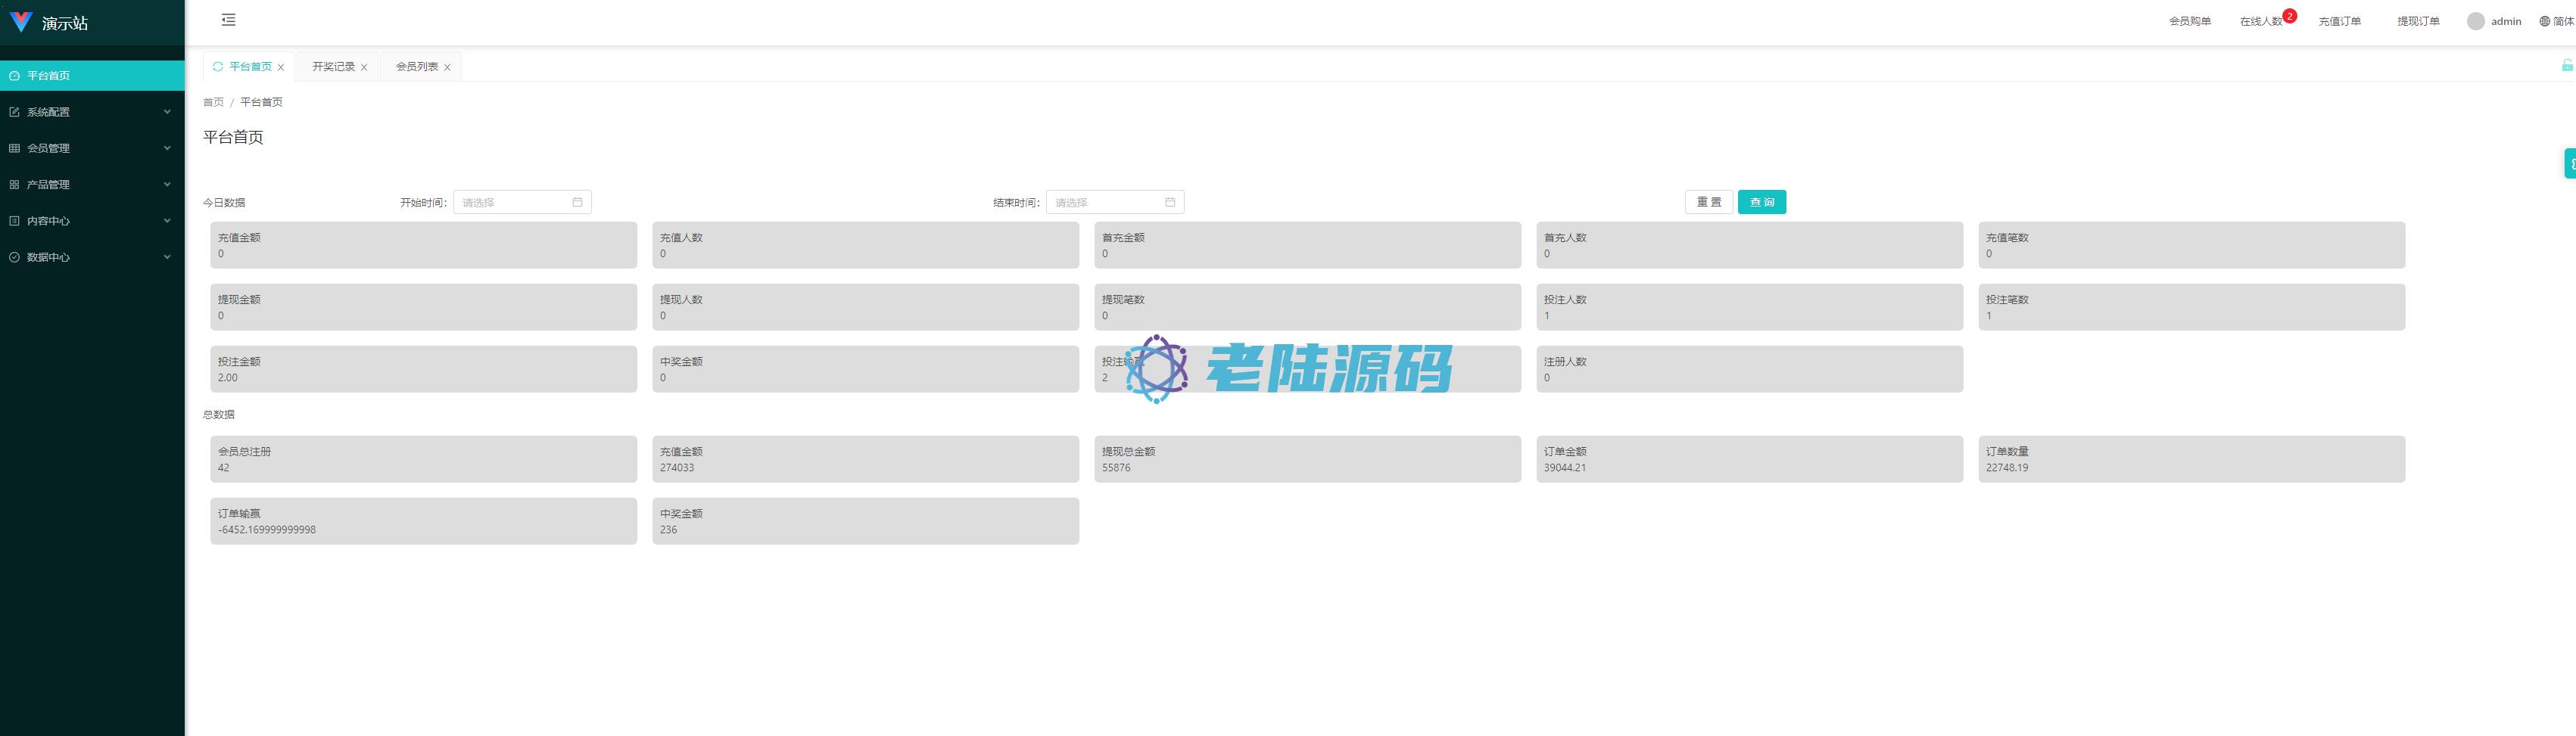Click the admin avatar circle

[x=2475, y=21]
